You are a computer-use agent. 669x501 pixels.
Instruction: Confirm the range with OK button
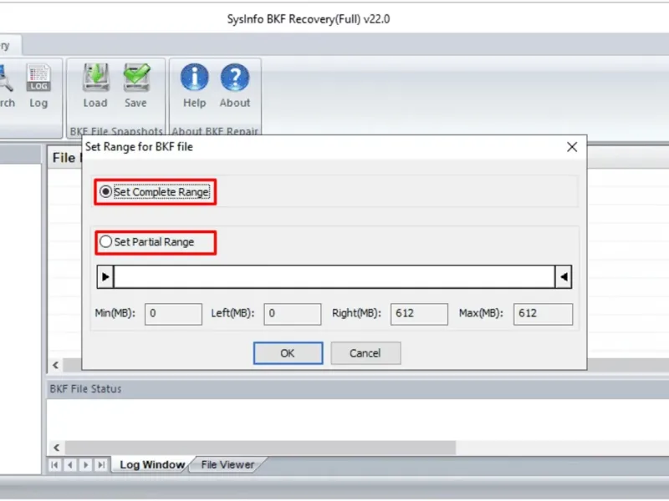[288, 353]
